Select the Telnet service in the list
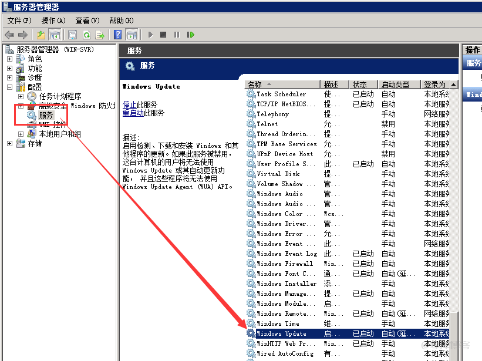The width and height of the screenshot is (482, 361). tap(267, 124)
